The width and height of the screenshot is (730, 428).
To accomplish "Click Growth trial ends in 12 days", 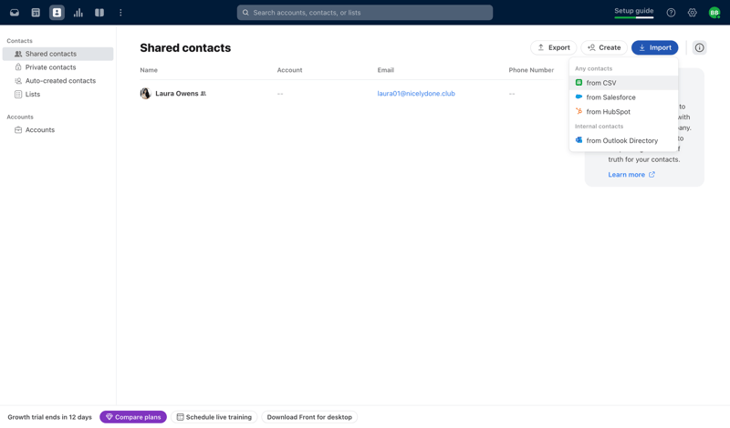I will point(50,417).
